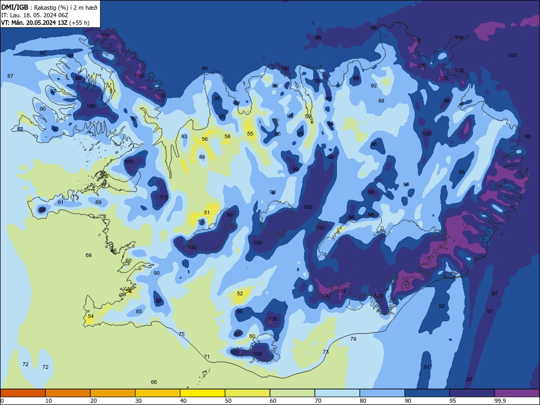The width and height of the screenshot is (540, 405).
Task: Click the humidity value '51' on the map
Action: coord(207,212)
